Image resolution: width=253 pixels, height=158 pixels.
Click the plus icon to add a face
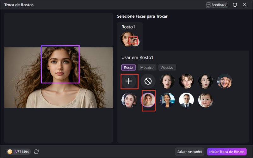tap(129, 81)
